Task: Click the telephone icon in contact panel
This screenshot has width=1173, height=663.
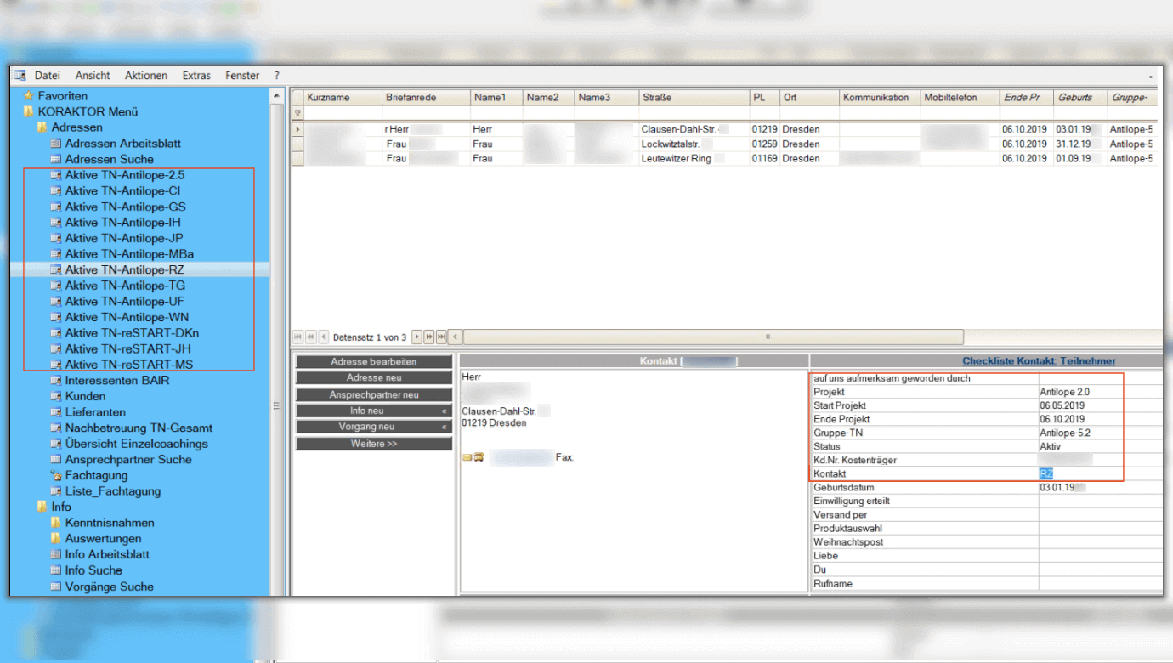Action: [x=479, y=458]
